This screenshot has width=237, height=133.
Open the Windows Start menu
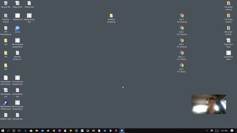3,130
